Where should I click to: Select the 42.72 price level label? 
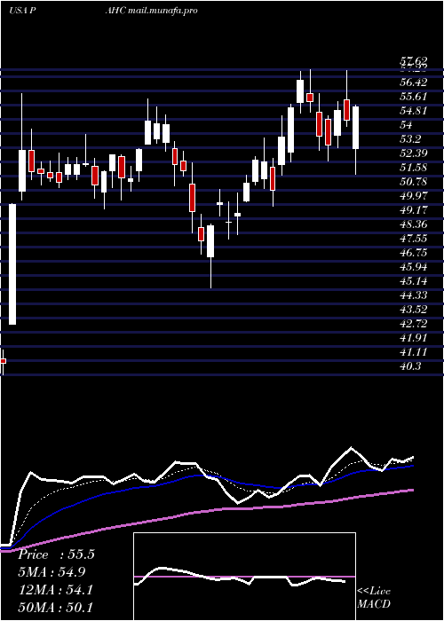click(414, 324)
